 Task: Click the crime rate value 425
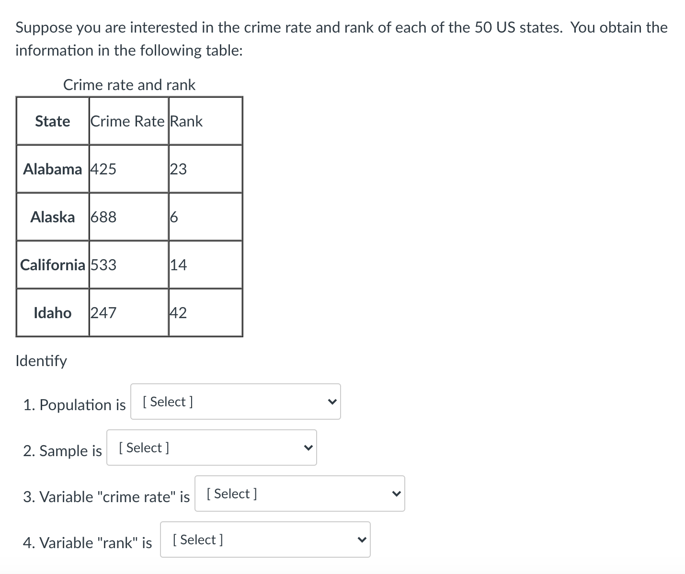click(x=103, y=169)
